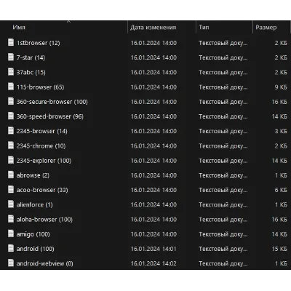Screen dimensions: 291x291
Task: Click the file icon of 2345-browser (14)
Action: (11, 131)
